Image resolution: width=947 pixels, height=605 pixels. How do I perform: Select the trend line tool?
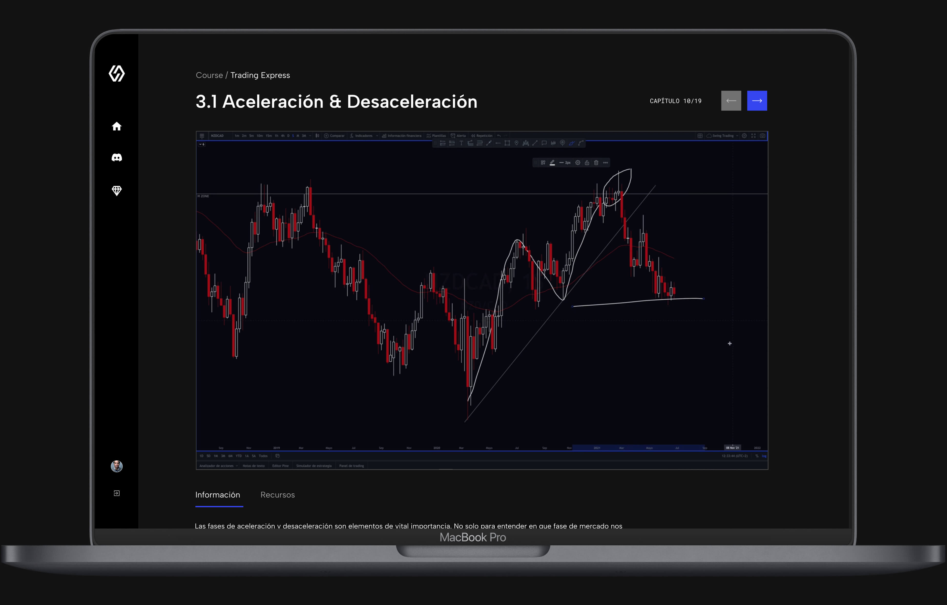pyautogui.click(x=535, y=143)
